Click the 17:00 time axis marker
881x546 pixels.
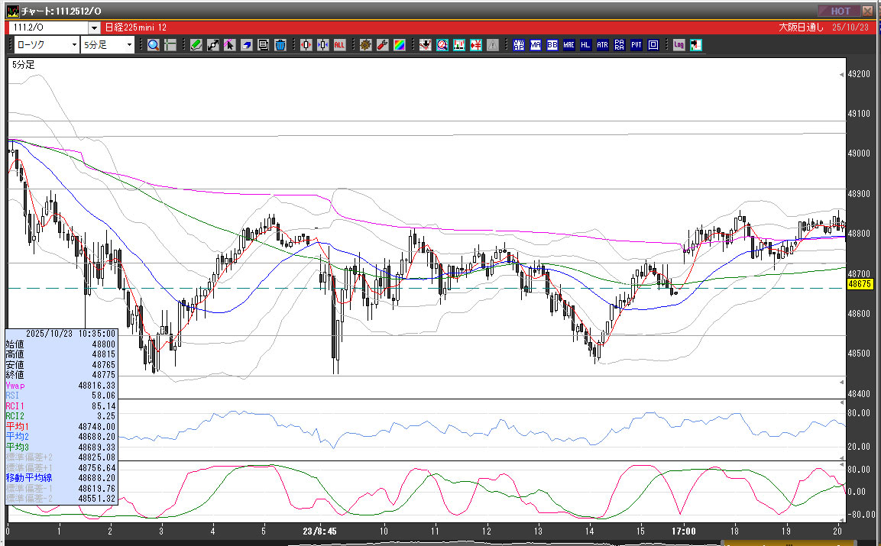[x=684, y=531]
